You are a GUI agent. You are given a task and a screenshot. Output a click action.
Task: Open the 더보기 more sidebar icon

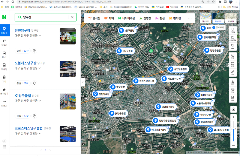pos(4,103)
